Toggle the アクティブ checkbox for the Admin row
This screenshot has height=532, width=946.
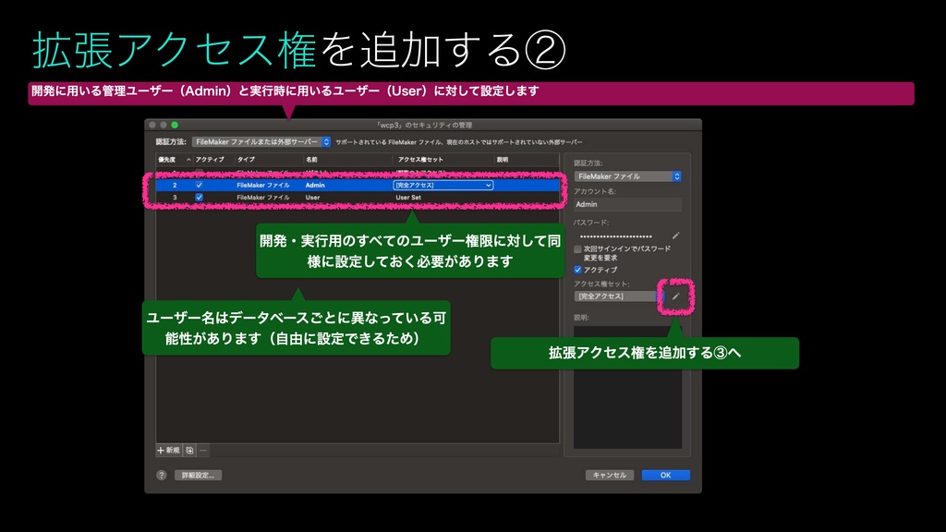[198, 185]
